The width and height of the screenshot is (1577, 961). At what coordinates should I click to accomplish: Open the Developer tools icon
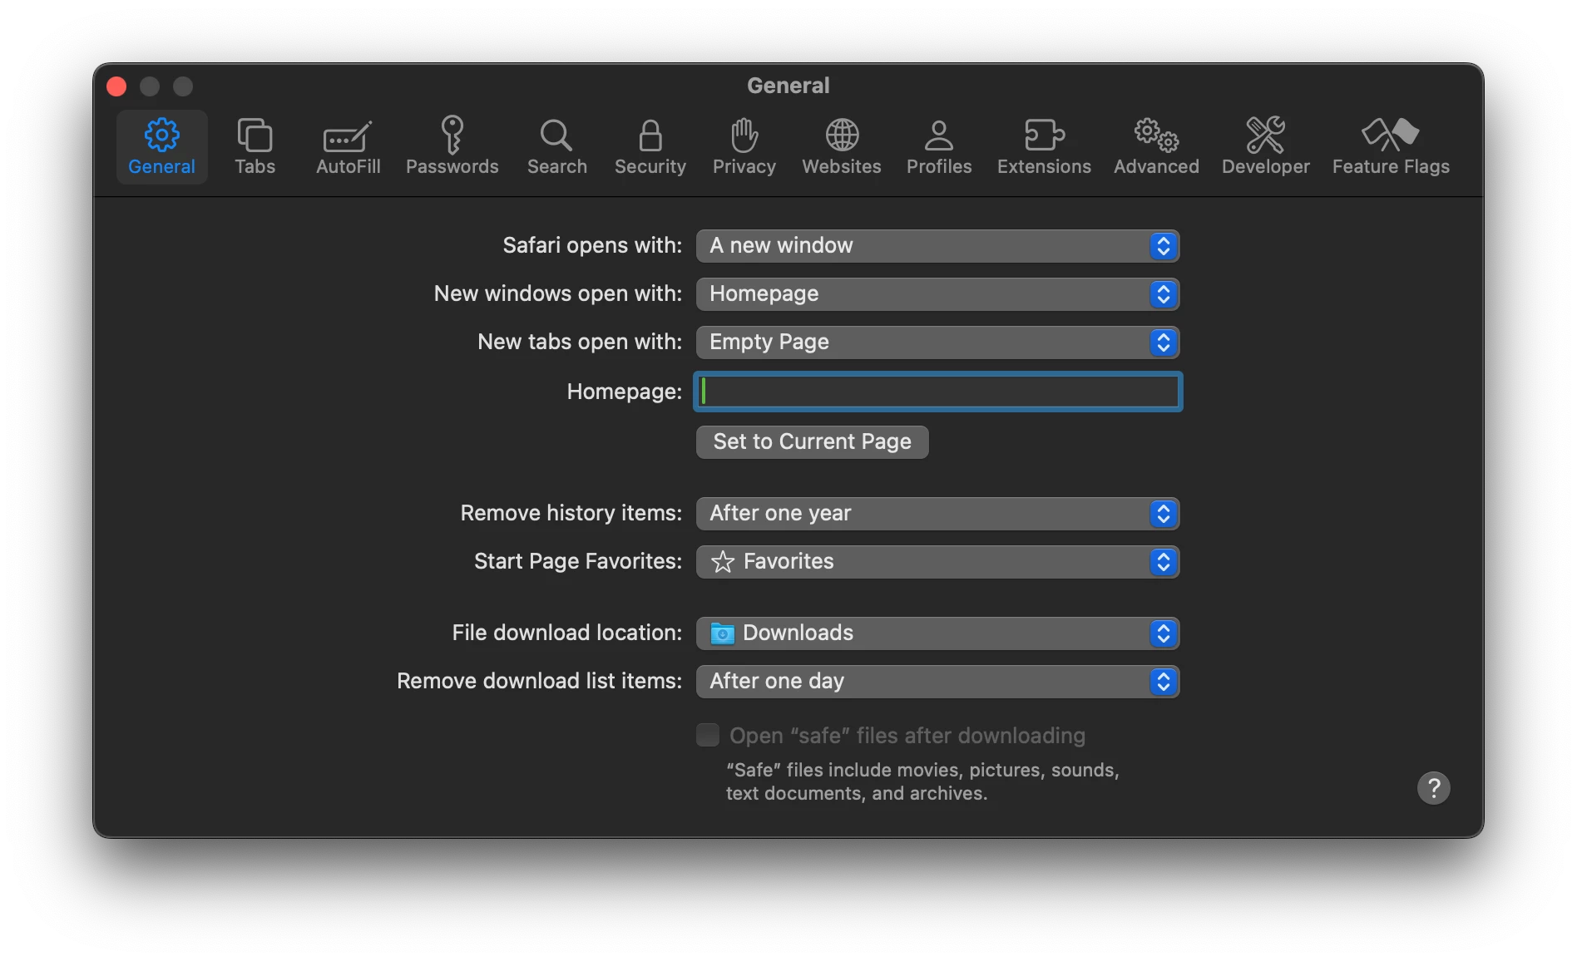(x=1265, y=135)
